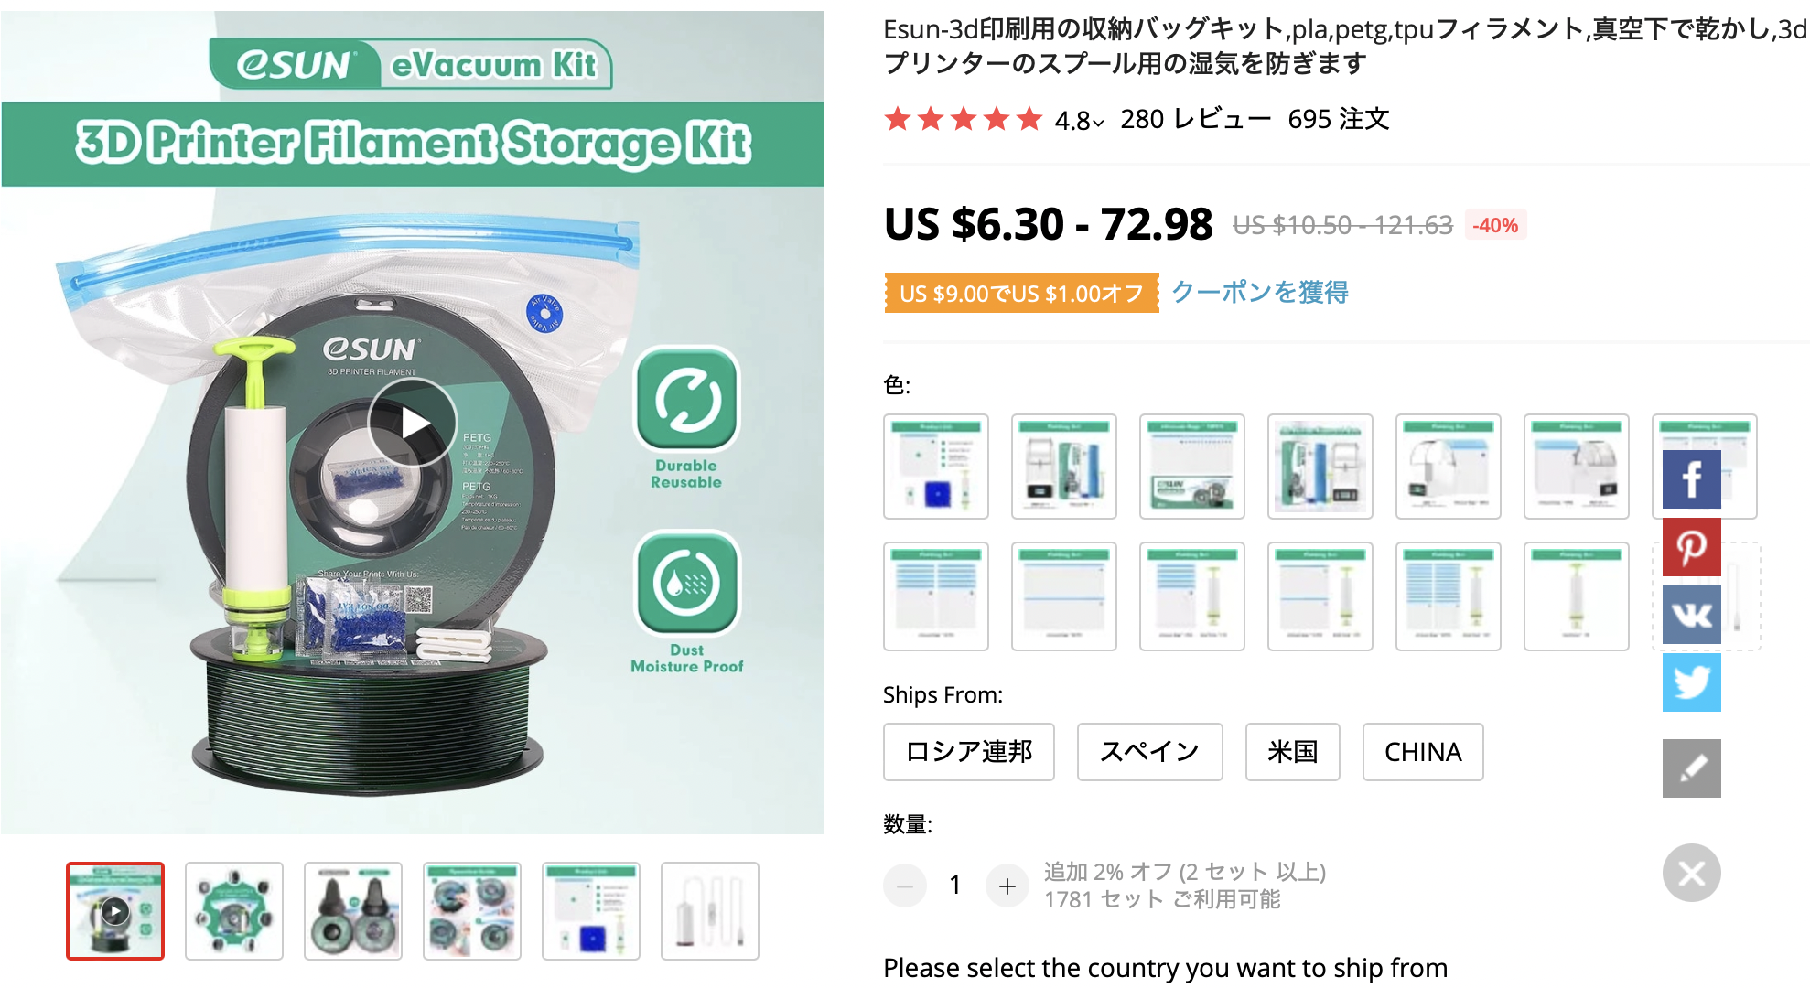The height and width of the screenshot is (988, 1810).
Task: Select CHINA as ship-from option
Action: coord(1423,752)
